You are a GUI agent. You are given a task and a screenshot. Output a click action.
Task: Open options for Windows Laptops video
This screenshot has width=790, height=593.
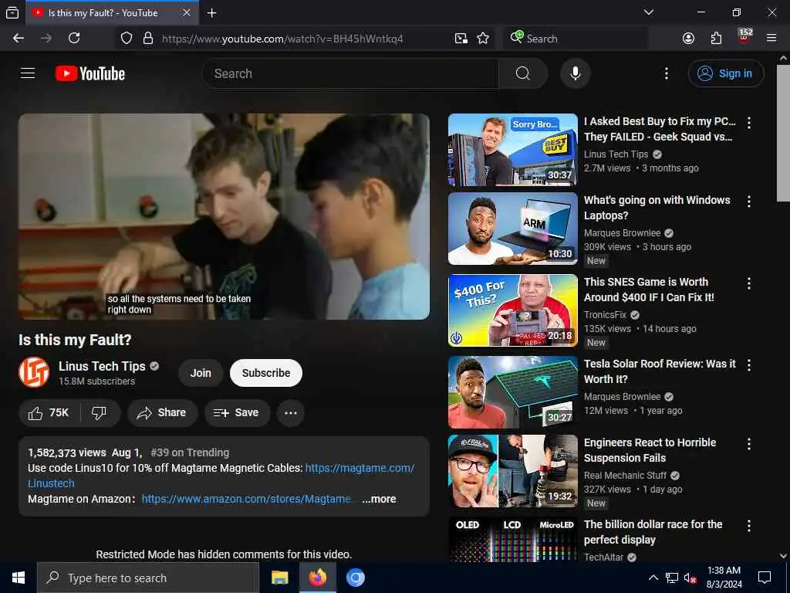pyautogui.click(x=749, y=202)
